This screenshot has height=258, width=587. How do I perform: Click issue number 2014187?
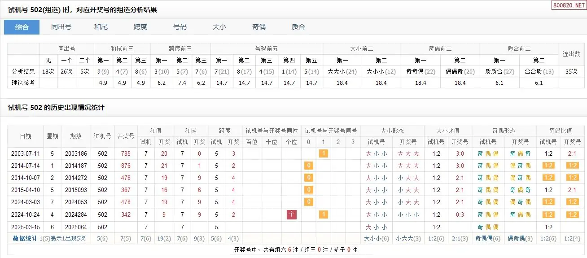[x=76, y=166]
